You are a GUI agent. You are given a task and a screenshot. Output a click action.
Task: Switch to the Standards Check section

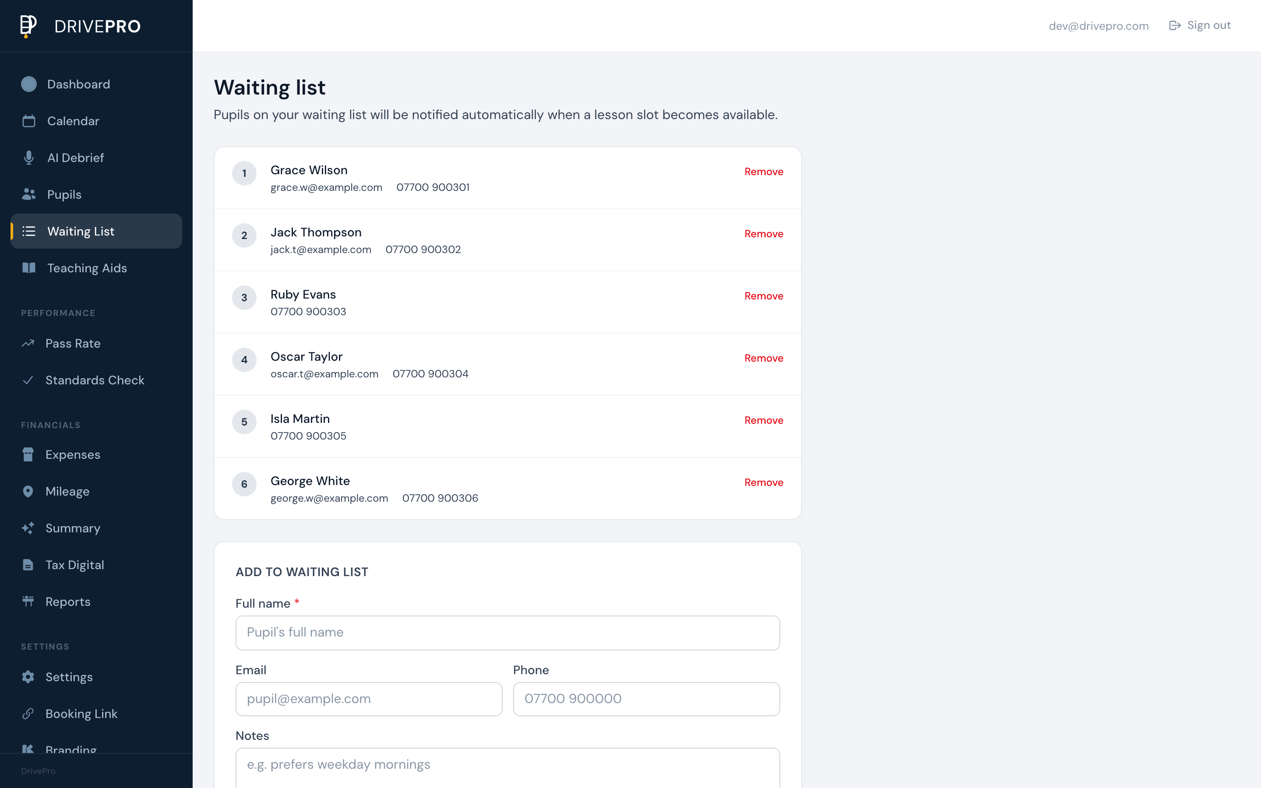click(x=95, y=380)
